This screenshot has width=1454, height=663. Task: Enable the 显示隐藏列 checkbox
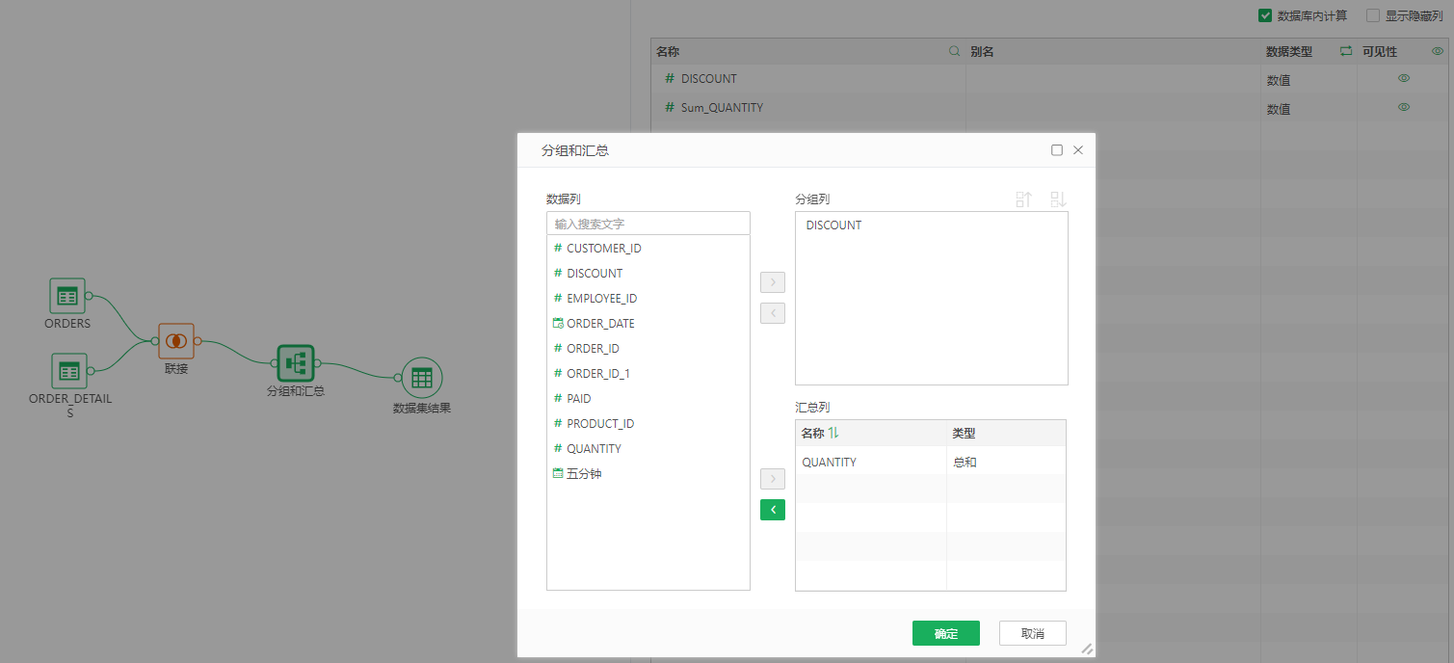coord(1373,14)
